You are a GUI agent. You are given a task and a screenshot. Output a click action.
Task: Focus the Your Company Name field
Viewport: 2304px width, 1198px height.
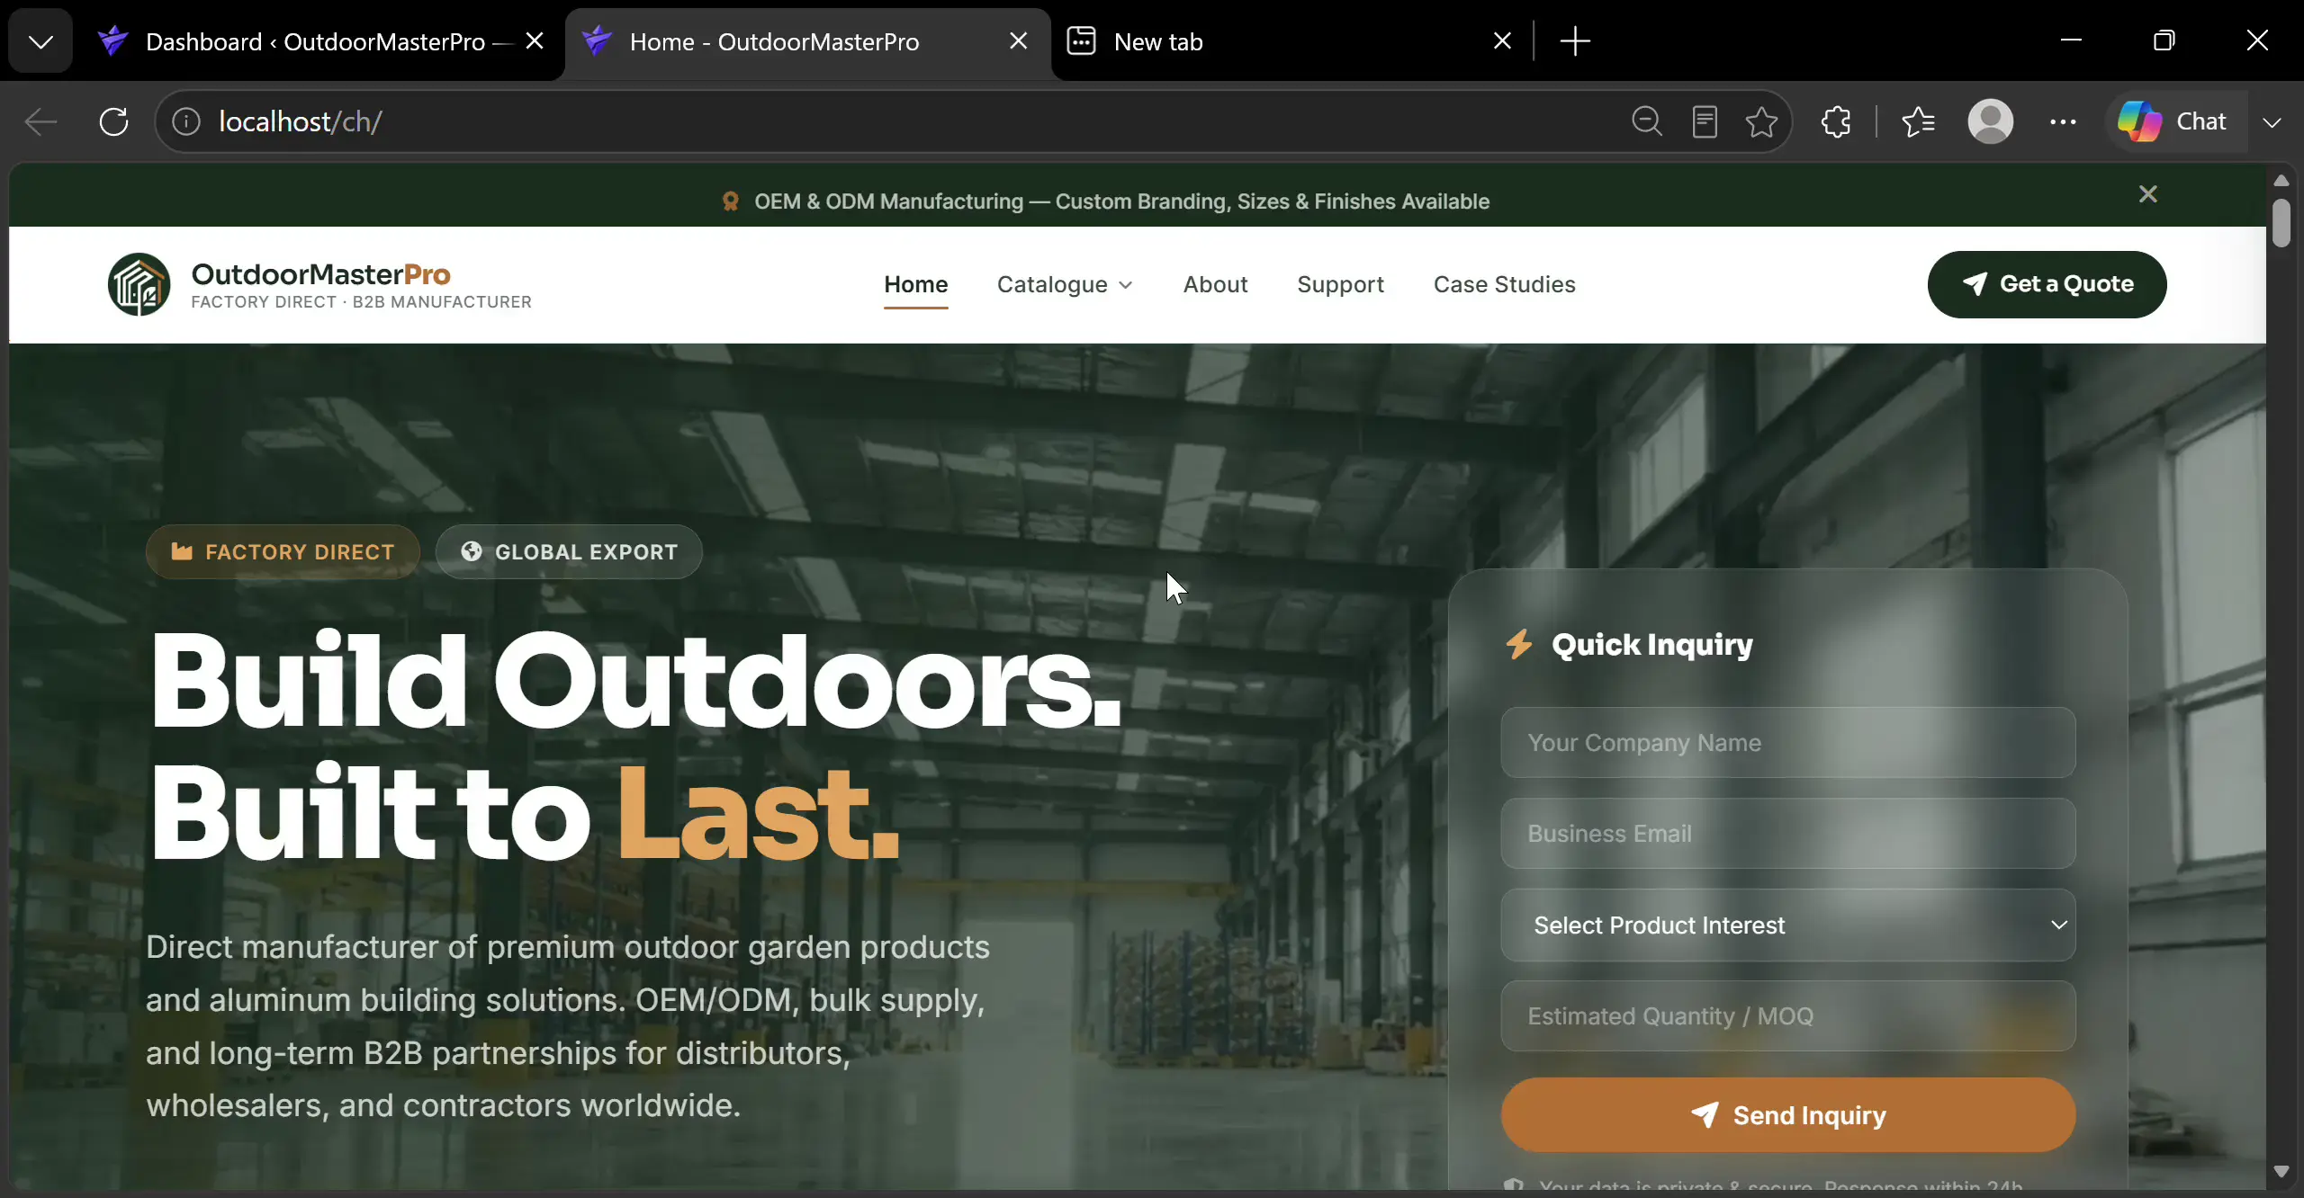[1788, 743]
